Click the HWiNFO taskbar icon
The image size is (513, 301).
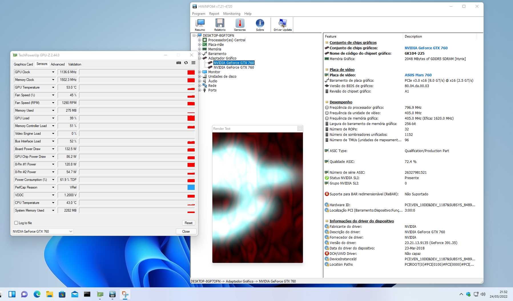[112, 294]
